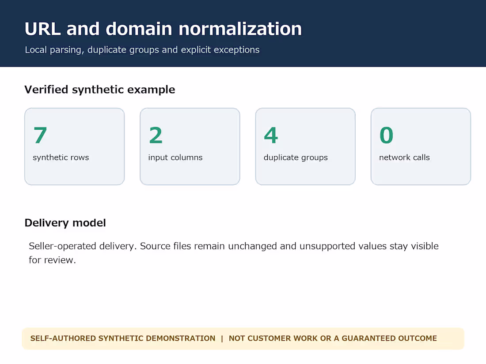Select the '7' synthetic rows number
This screenshot has width=486, height=364.
(40, 135)
